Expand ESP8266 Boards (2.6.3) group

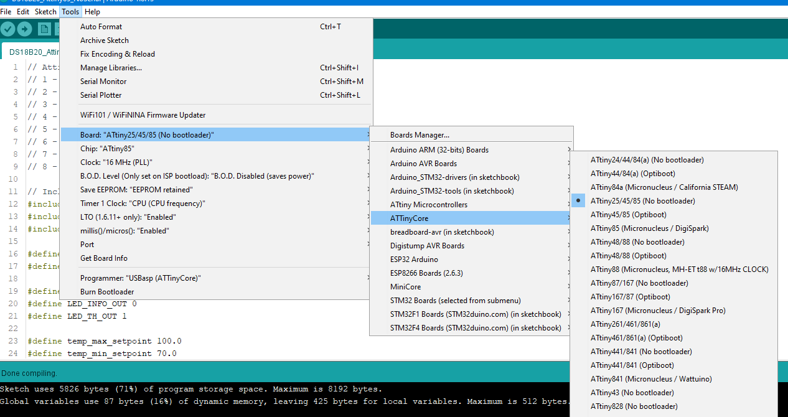pos(471,273)
